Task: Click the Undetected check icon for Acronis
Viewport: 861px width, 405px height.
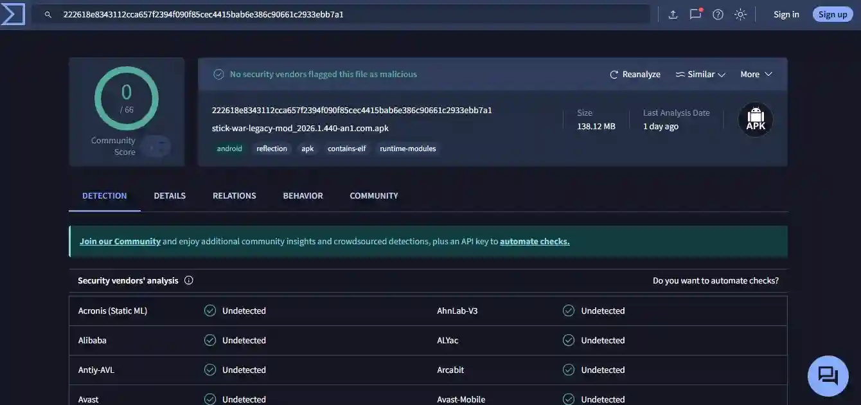Action: click(x=210, y=310)
